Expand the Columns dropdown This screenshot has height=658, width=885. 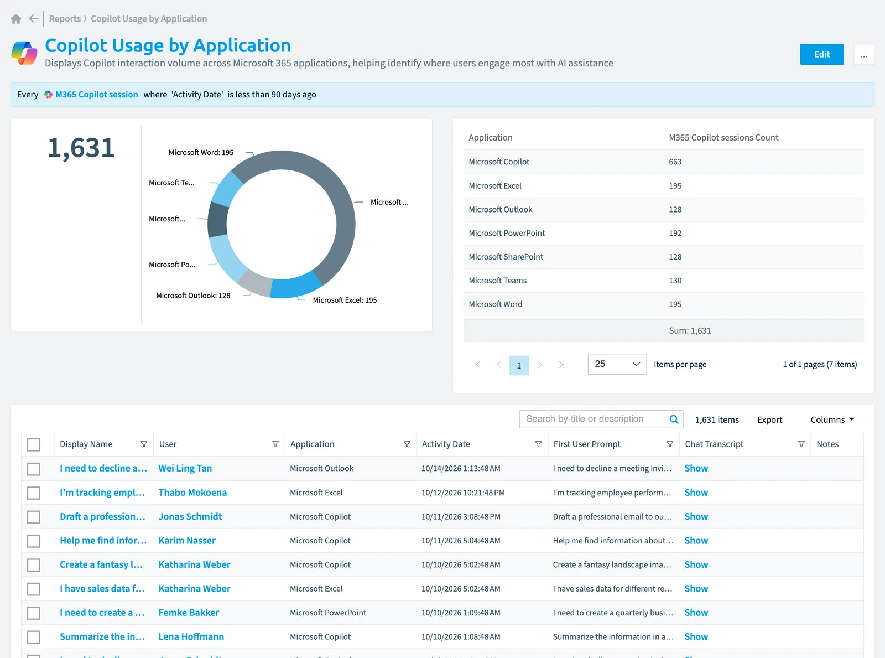click(832, 419)
